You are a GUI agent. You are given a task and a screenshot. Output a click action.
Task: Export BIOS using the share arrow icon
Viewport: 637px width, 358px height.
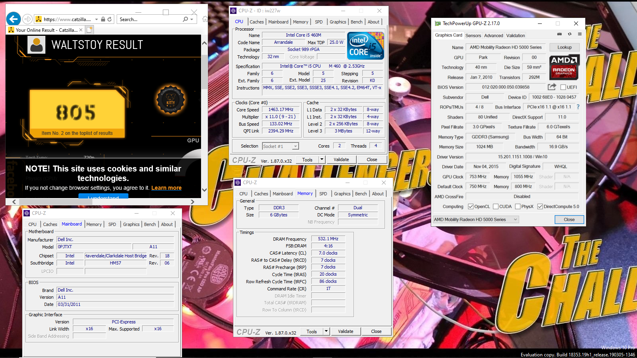coord(552,87)
